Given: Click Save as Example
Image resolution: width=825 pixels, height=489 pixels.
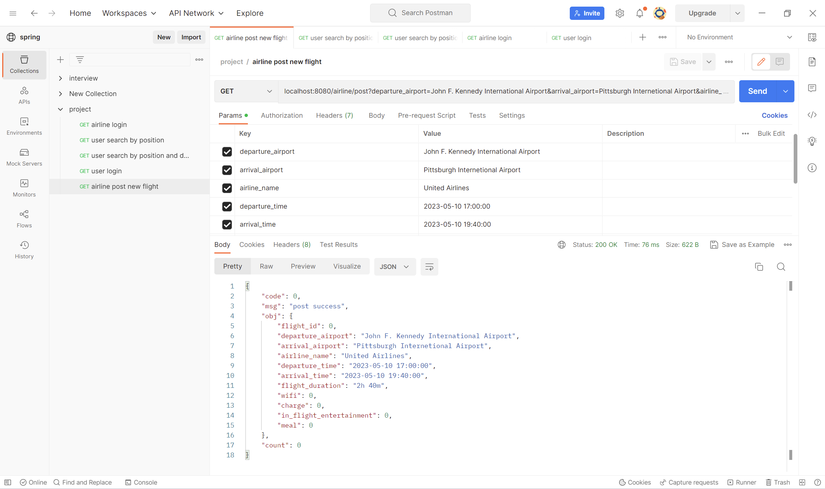Looking at the screenshot, I should pos(742,245).
